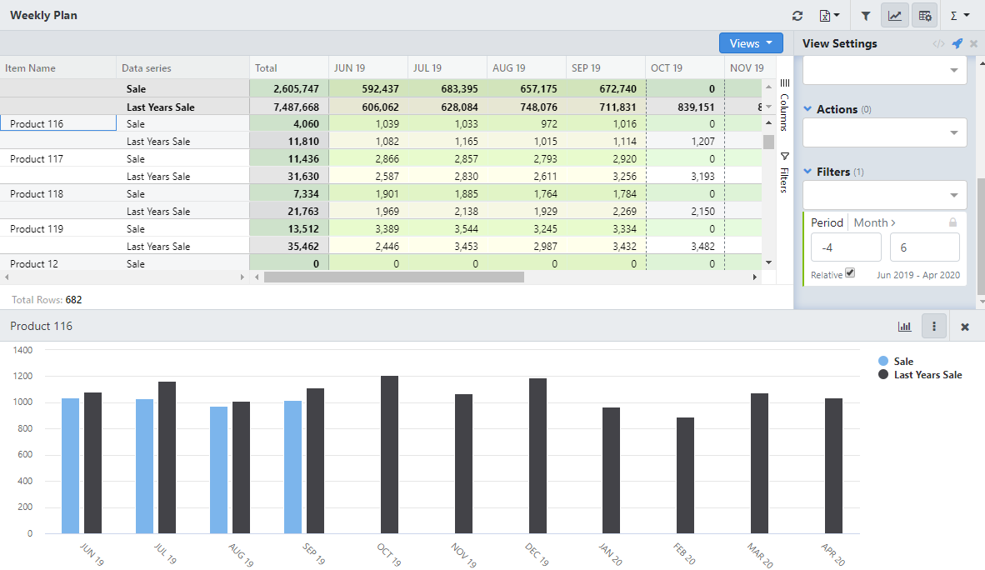The height and width of the screenshot is (570, 985).
Task: Open the vertical Filters side tab
Action: pyautogui.click(x=784, y=173)
